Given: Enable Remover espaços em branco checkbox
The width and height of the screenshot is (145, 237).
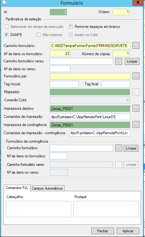Looking at the screenshot, I should [x=71, y=27].
